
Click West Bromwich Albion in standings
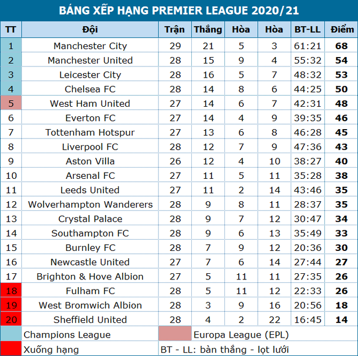tap(90, 306)
